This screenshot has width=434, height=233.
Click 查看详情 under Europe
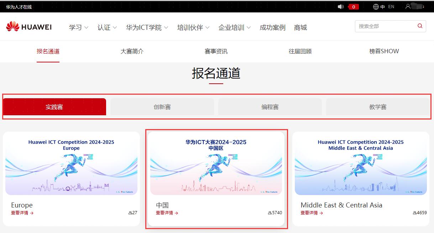(22, 213)
